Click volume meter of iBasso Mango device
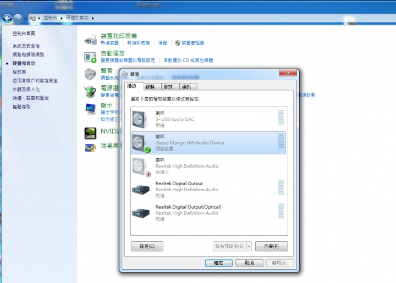396x283 pixels. (x=281, y=141)
